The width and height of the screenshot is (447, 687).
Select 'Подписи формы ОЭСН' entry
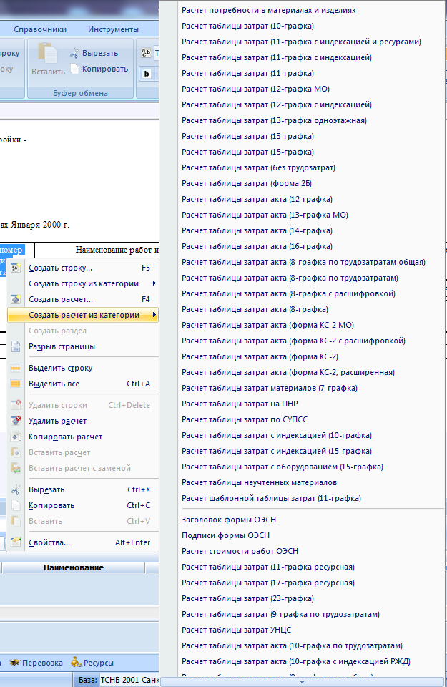225,536
